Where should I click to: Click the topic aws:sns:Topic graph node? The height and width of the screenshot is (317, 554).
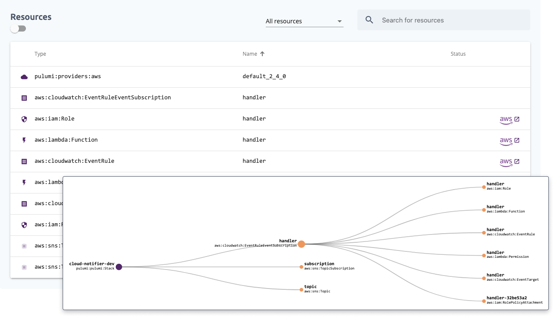[x=302, y=290]
